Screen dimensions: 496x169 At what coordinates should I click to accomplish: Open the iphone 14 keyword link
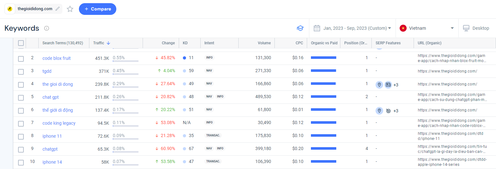52,162
